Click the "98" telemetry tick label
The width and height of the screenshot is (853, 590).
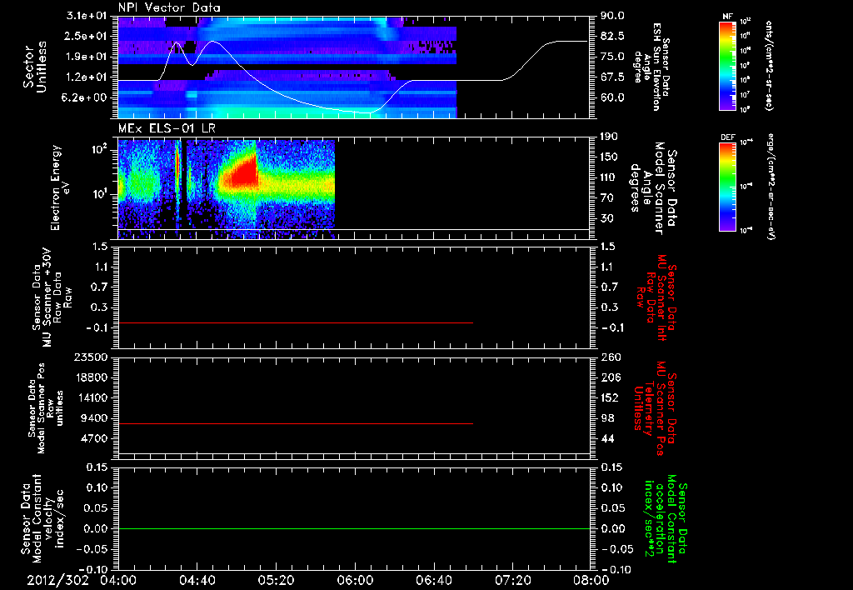606,418
